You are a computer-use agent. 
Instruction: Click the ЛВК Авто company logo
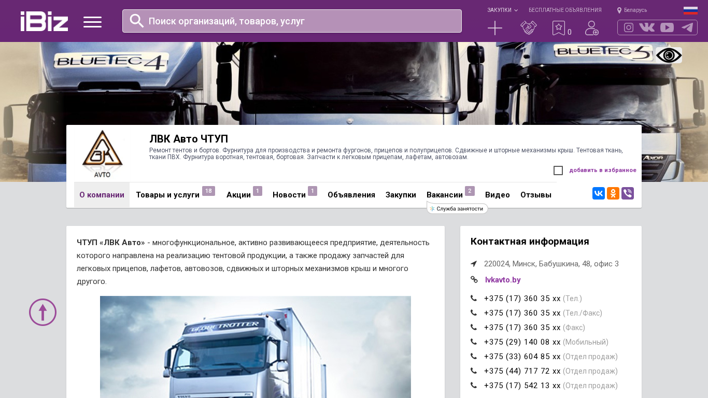point(103,153)
